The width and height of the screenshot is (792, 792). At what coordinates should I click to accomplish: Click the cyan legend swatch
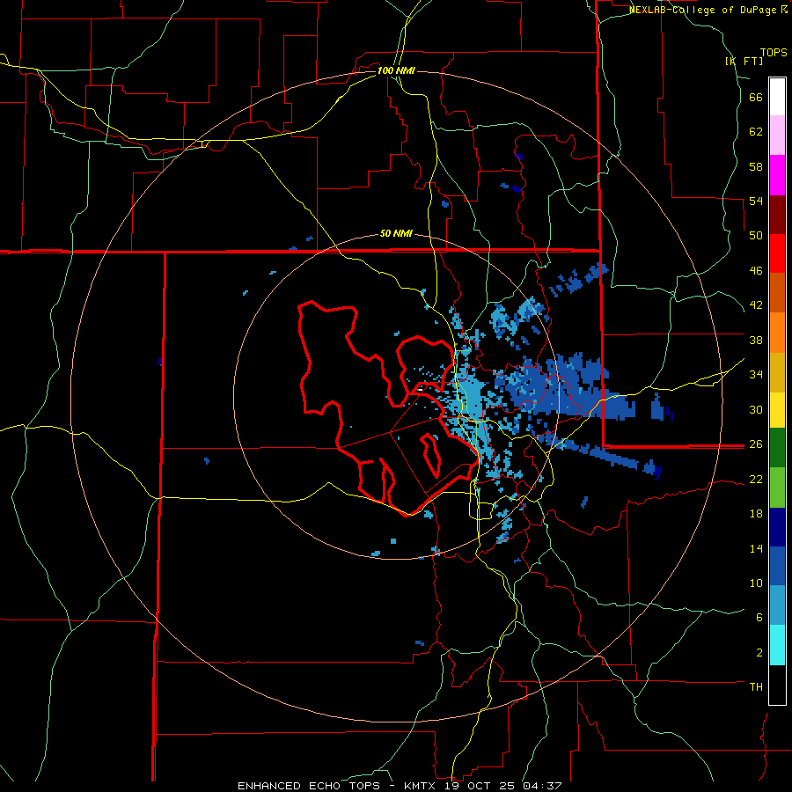click(x=777, y=645)
